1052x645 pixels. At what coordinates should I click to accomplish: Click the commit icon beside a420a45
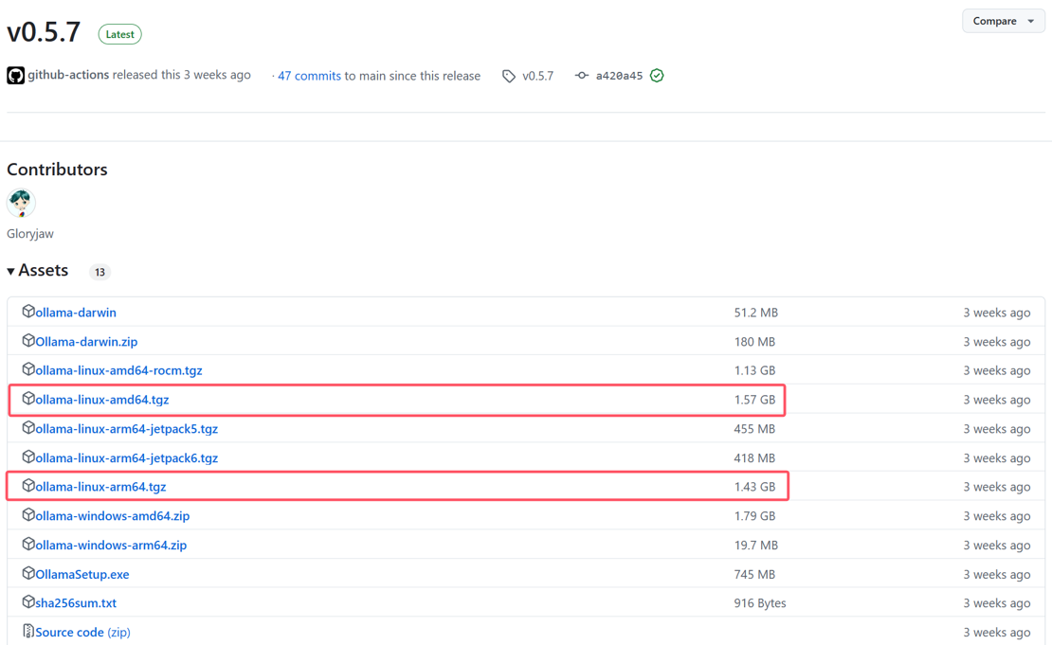click(582, 76)
